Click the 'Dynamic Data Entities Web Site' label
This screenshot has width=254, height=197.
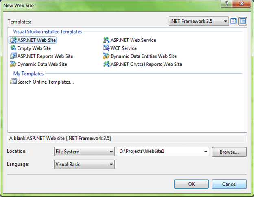point(144,56)
